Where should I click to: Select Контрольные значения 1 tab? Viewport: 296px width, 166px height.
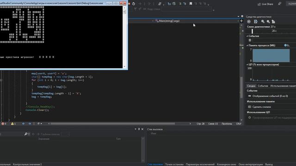(27, 164)
